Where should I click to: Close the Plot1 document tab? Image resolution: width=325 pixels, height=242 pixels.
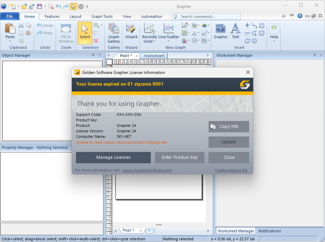[137, 56]
